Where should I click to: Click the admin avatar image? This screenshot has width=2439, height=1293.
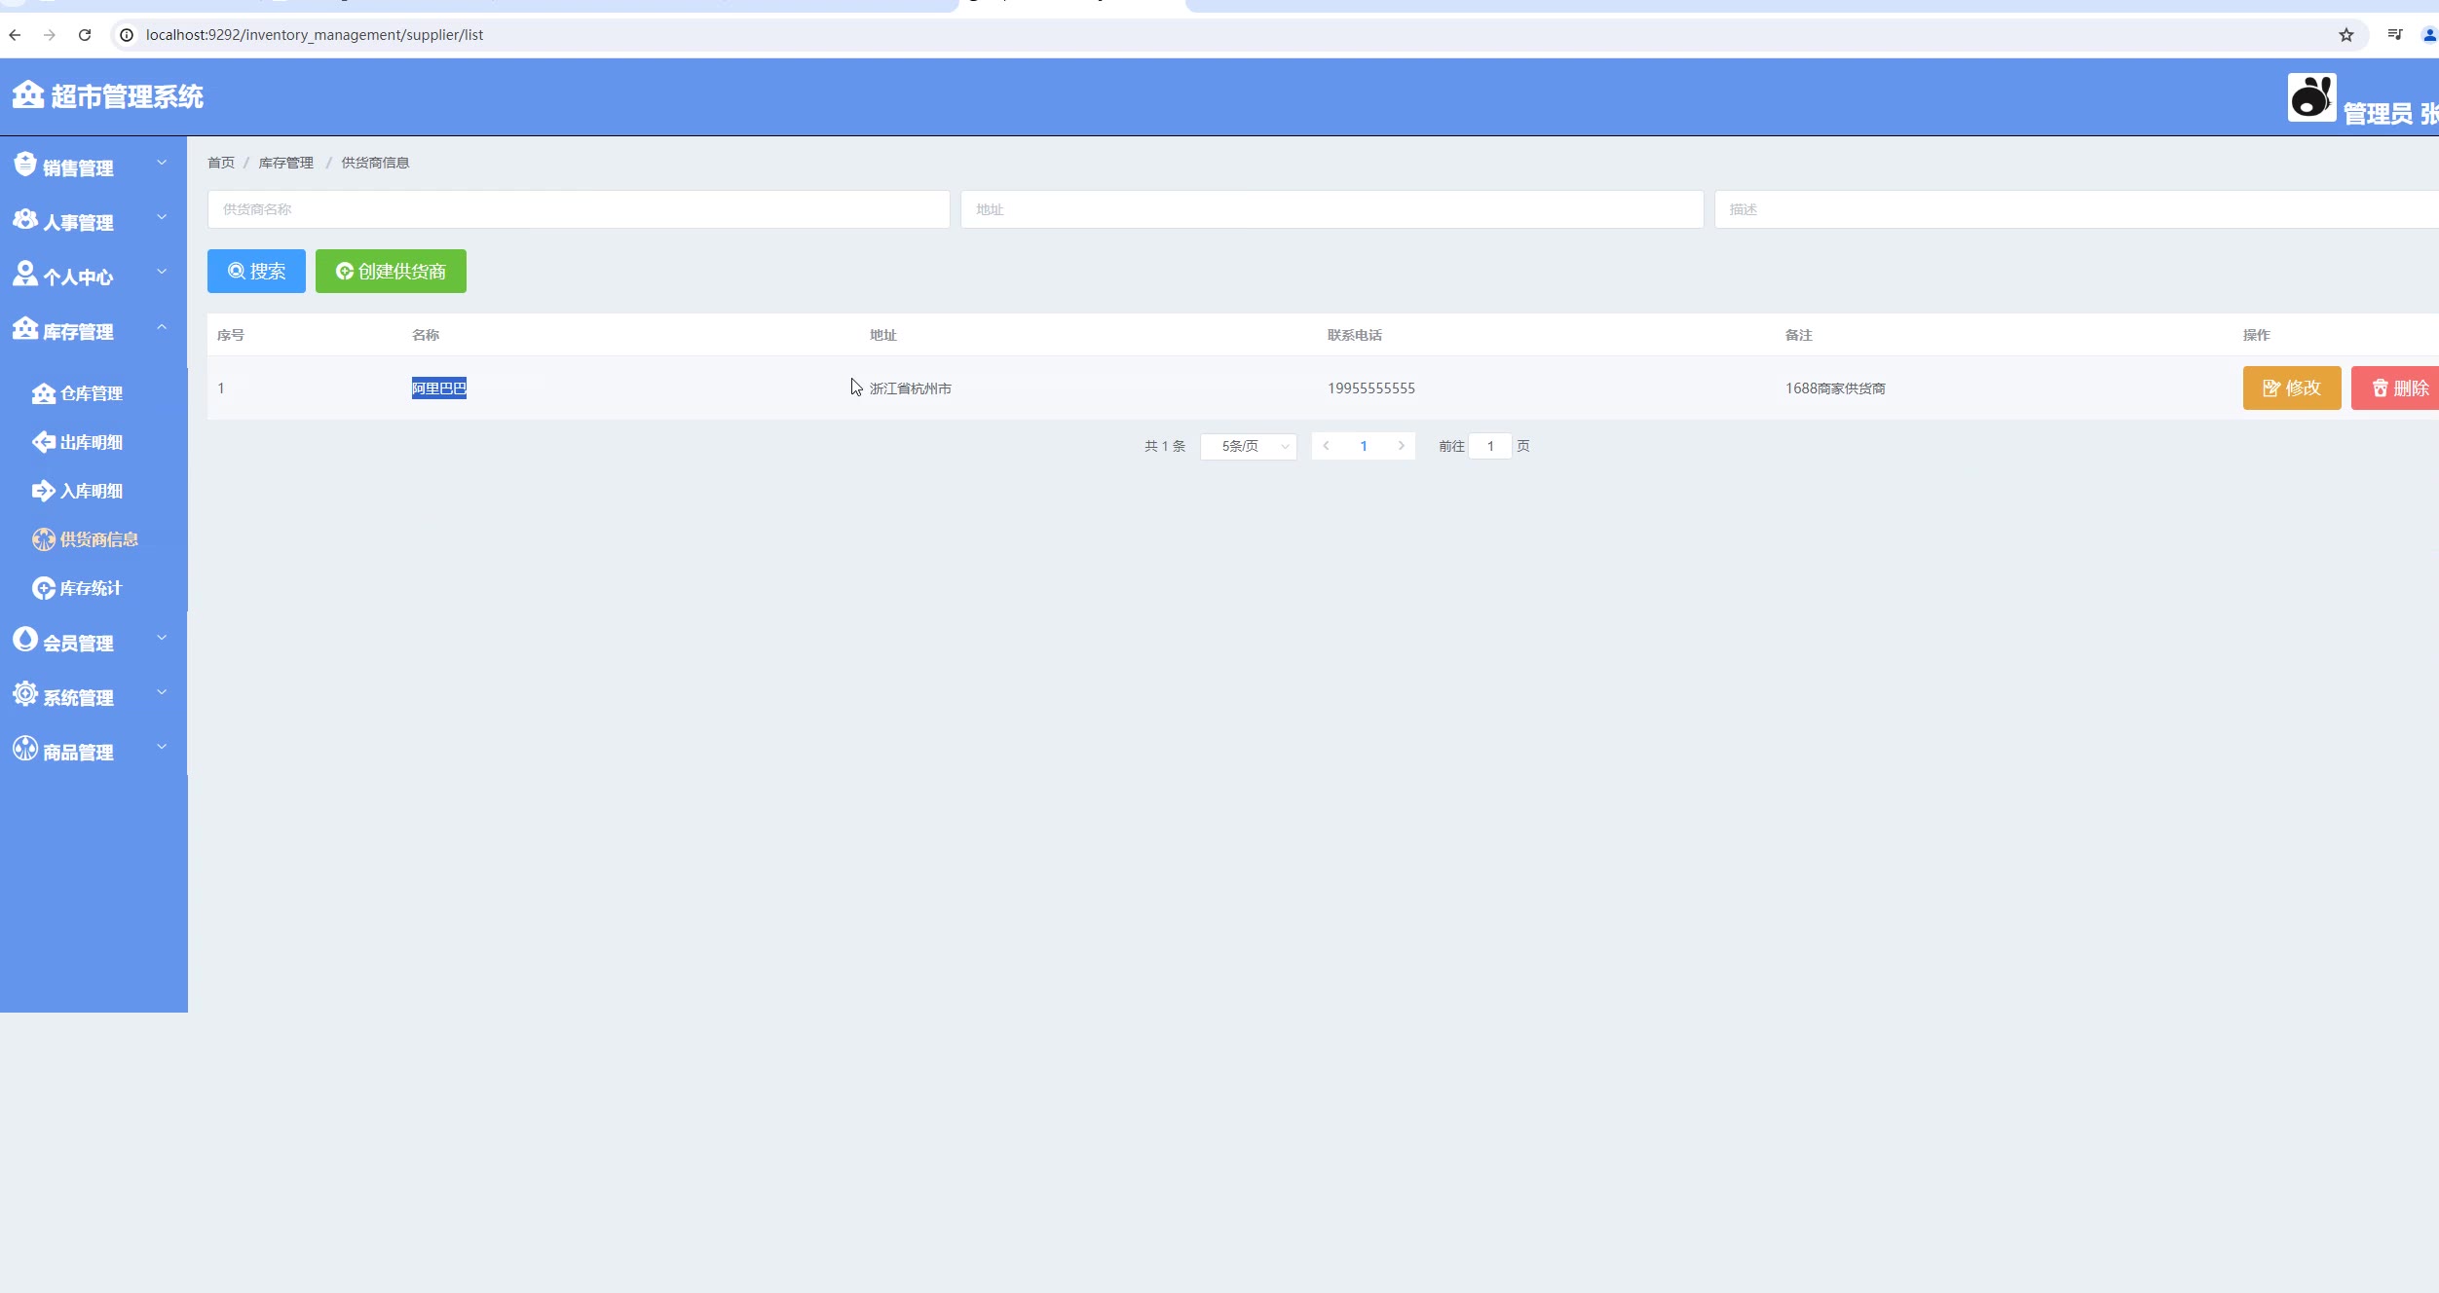pos(2311,97)
